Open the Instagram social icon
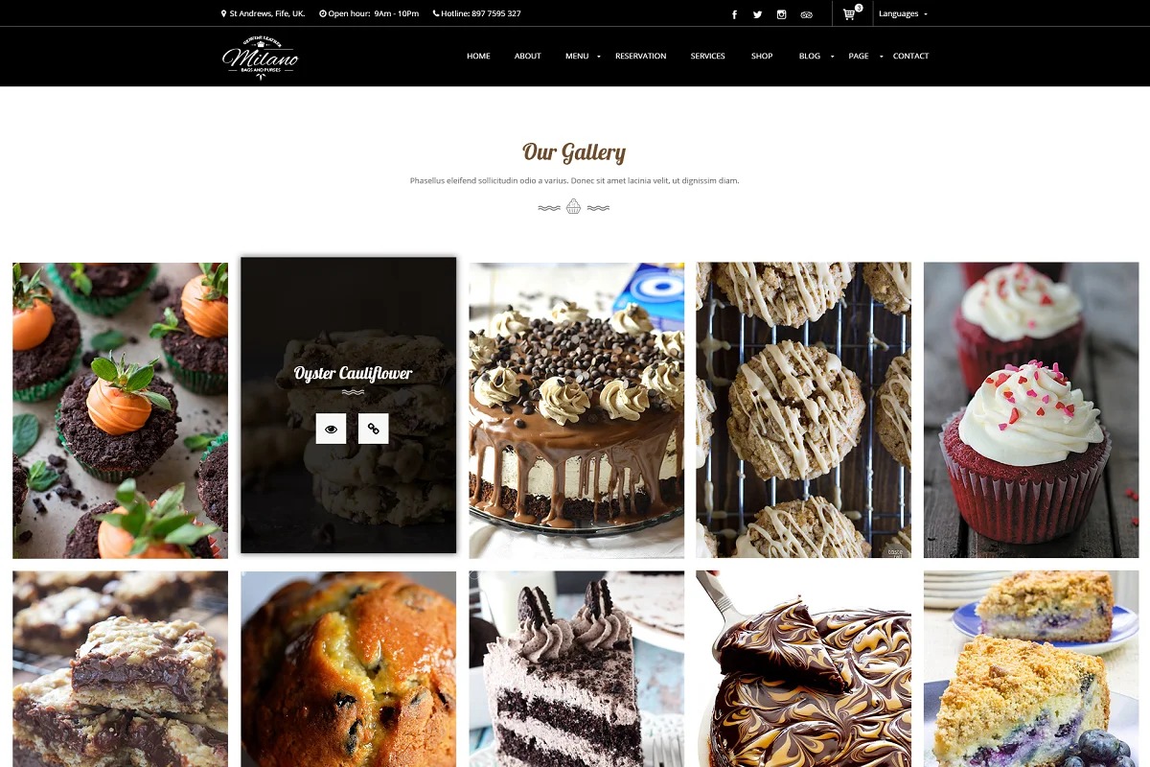The height and width of the screenshot is (767, 1150). 782,14
